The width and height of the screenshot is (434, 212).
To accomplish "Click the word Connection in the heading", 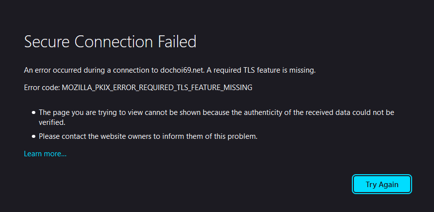I will (112, 42).
